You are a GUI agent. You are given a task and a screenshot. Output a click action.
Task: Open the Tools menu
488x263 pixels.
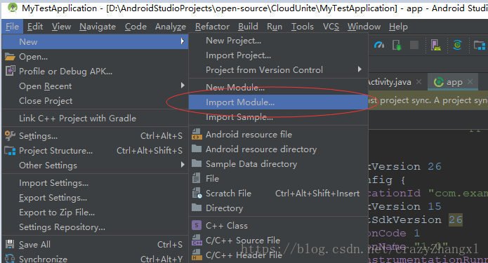302,27
